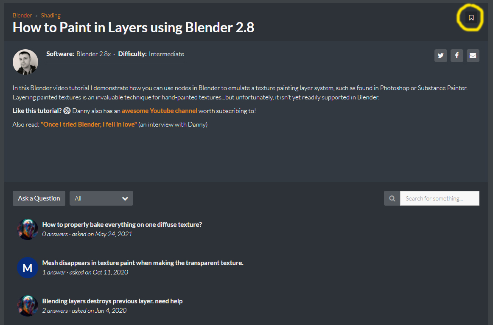Share the tutorial on Twitter

[x=440, y=56]
